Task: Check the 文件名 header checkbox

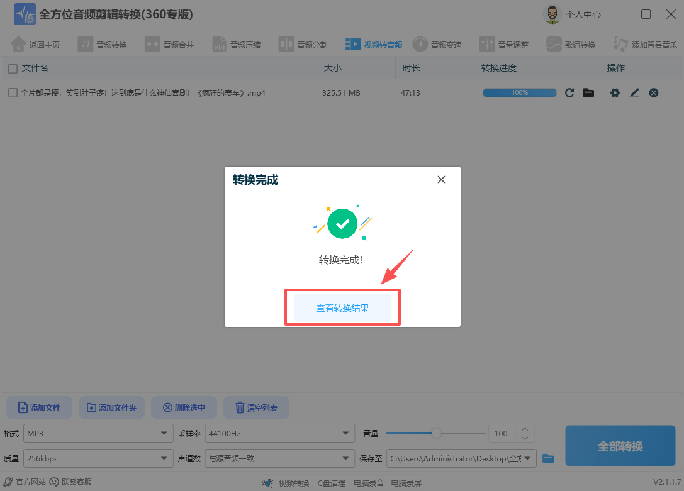Action: [11, 67]
